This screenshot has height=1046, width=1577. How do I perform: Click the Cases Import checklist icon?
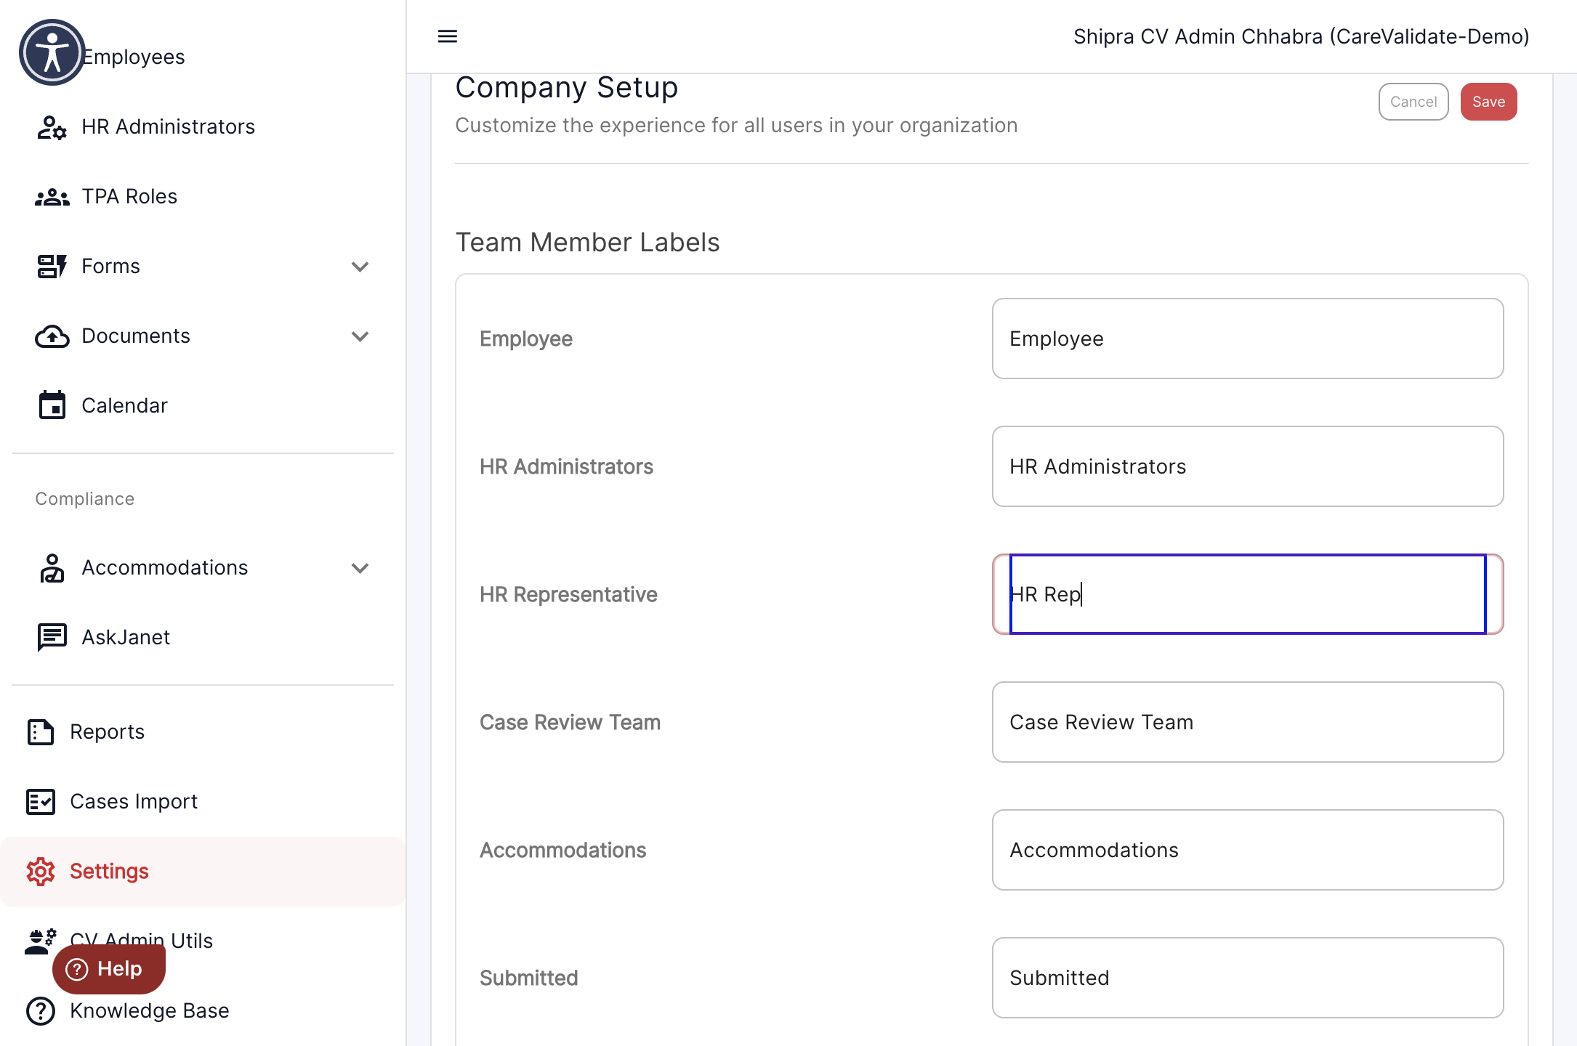(x=40, y=802)
